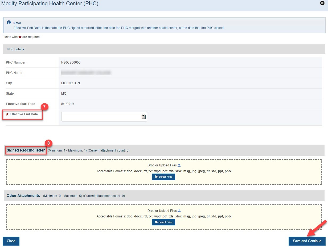This screenshot has width=328, height=248.
Task: Click the city value LILLINGTON
Action: tap(71, 83)
